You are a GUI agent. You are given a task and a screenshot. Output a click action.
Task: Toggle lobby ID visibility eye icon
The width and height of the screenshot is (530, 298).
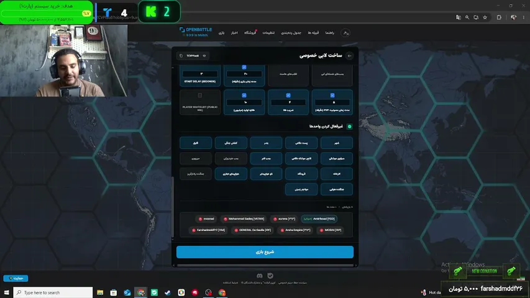click(204, 56)
